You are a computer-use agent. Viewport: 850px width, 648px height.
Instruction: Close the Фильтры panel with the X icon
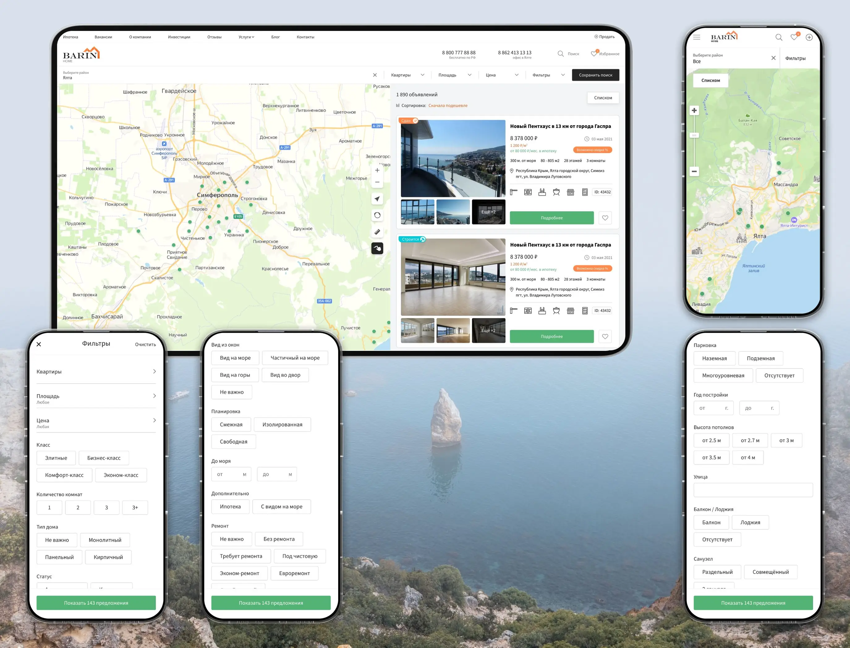[39, 344]
